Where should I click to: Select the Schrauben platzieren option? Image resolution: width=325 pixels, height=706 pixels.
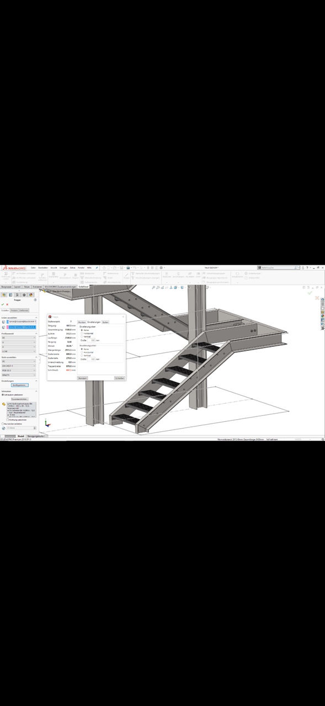[12, 395]
